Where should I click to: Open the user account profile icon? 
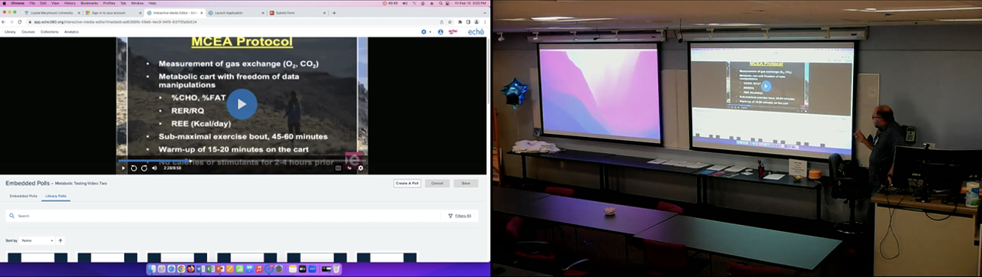click(440, 31)
